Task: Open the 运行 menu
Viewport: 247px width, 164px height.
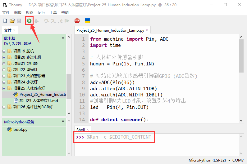Action: click(41, 12)
